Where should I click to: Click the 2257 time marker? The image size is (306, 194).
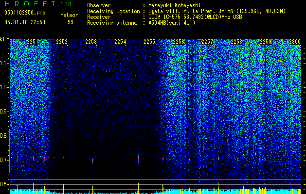click(x=207, y=42)
